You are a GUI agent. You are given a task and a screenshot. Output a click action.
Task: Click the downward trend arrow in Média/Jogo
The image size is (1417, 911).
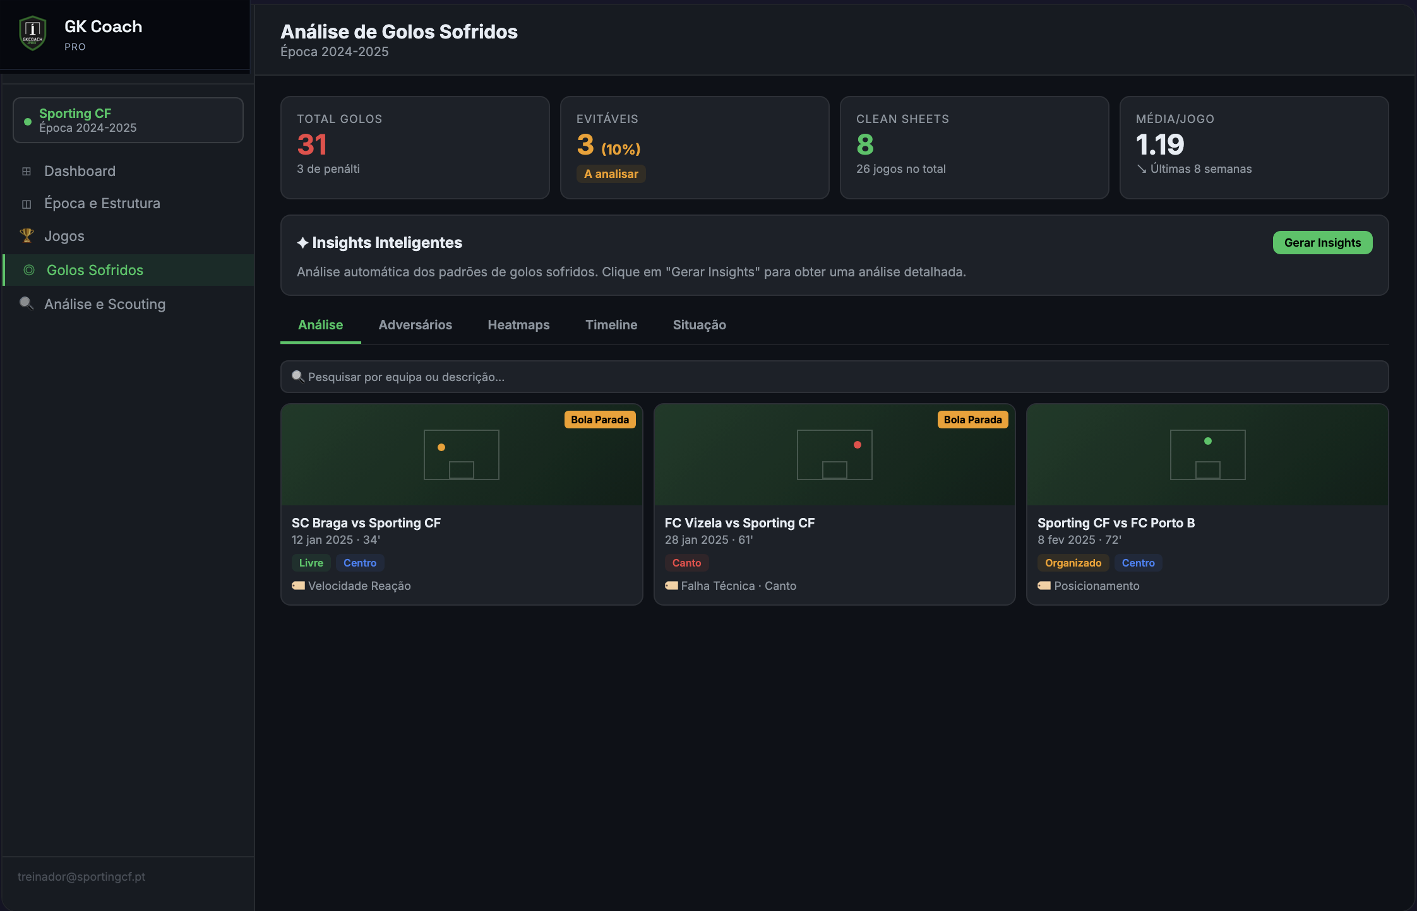click(x=1142, y=168)
